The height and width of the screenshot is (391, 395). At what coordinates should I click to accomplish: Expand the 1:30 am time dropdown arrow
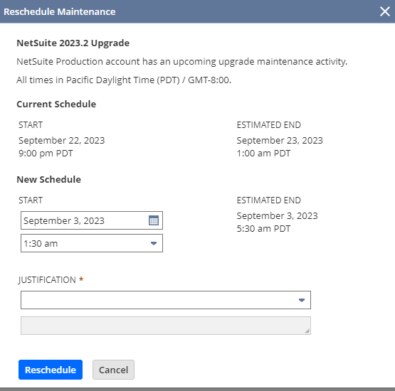point(154,243)
